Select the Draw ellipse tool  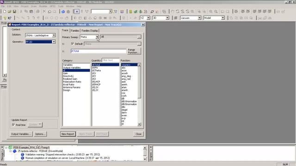pyautogui.click(x=62, y=18)
